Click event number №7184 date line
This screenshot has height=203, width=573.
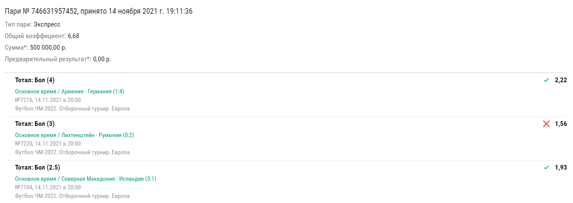coord(48,187)
